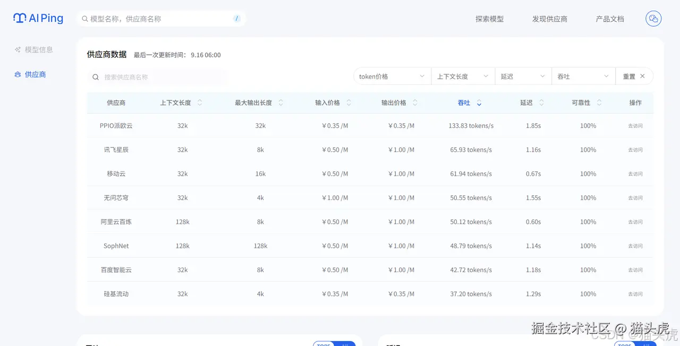The height and width of the screenshot is (346, 680).
Task: Click the magnifier icon in the top search bar
Action: click(85, 18)
